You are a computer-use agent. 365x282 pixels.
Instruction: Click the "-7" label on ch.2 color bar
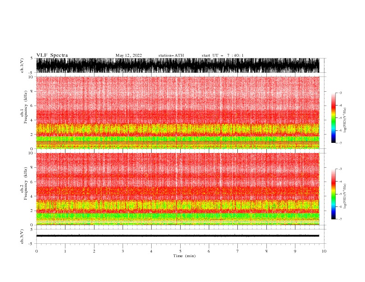tap(340, 219)
